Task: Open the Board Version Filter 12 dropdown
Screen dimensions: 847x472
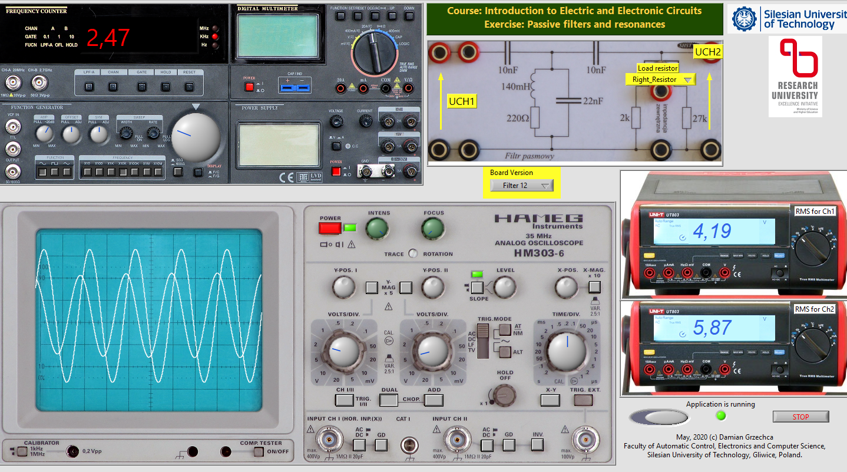Action: tap(521, 186)
